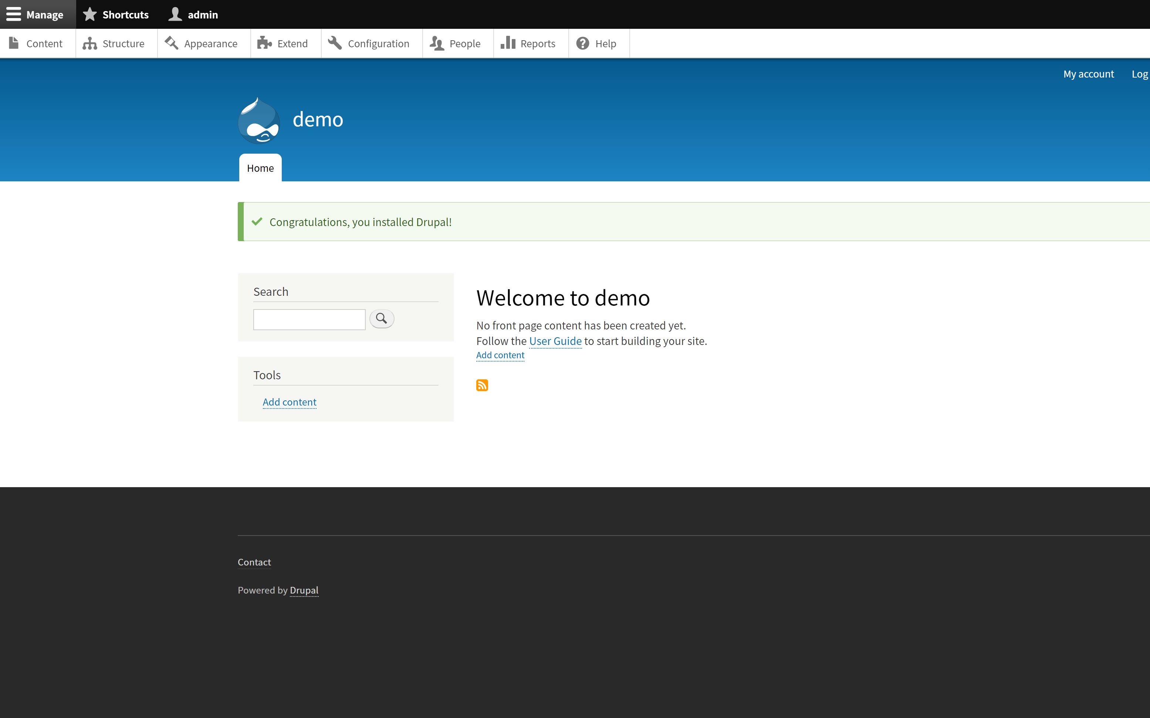Select the Home tab
1150x718 pixels.
pyautogui.click(x=260, y=168)
